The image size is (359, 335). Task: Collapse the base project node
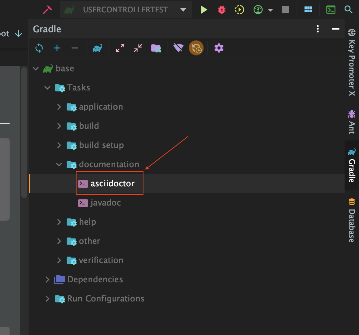pos(36,69)
